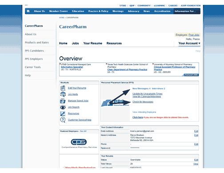Click the Resources shortcut link
224x173 pixels.
[73, 114]
